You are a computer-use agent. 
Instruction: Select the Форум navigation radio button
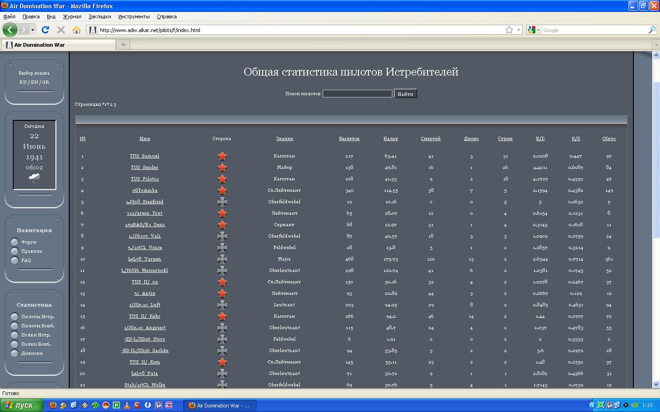tap(15, 242)
